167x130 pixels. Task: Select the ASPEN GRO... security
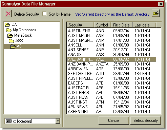click(x=112, y=112)
